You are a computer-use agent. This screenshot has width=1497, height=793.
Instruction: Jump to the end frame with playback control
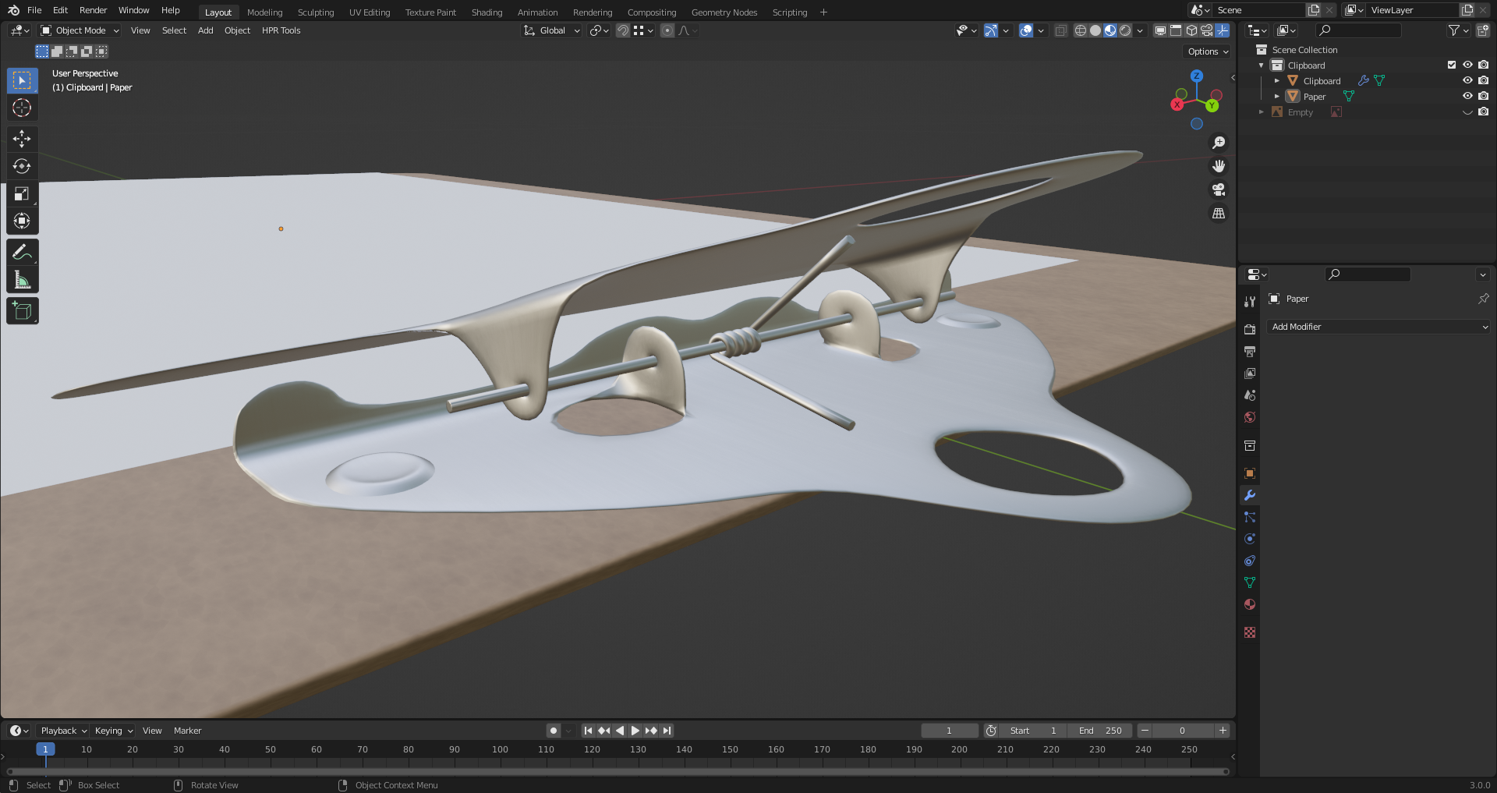(x=667, y=731)
